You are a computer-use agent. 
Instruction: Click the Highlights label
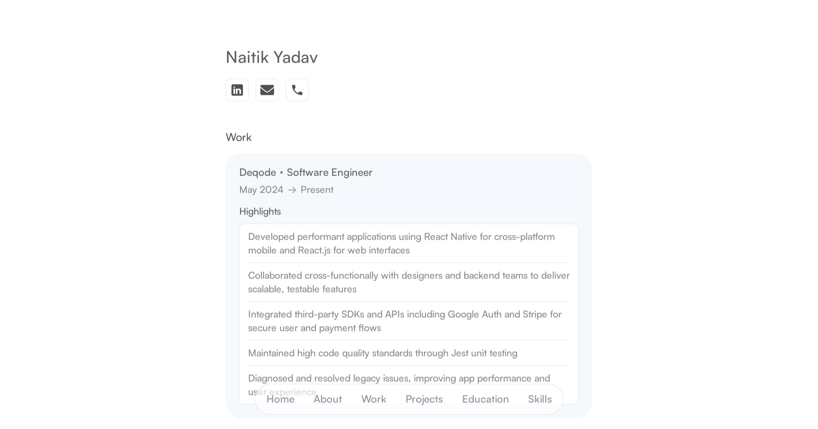260,211
